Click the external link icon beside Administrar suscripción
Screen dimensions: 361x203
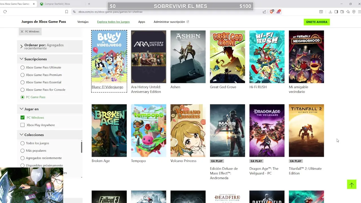point(188,22)
